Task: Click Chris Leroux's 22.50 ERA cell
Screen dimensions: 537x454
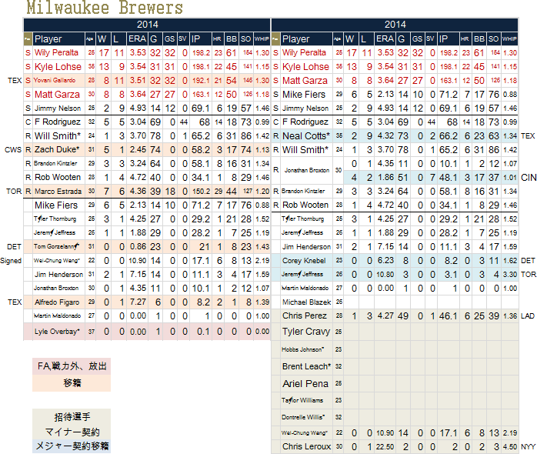Action: (385, 447)
